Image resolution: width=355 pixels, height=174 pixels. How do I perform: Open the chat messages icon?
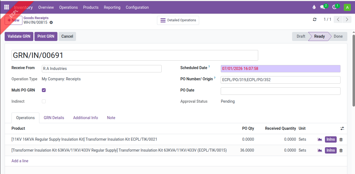coord(323,7)
